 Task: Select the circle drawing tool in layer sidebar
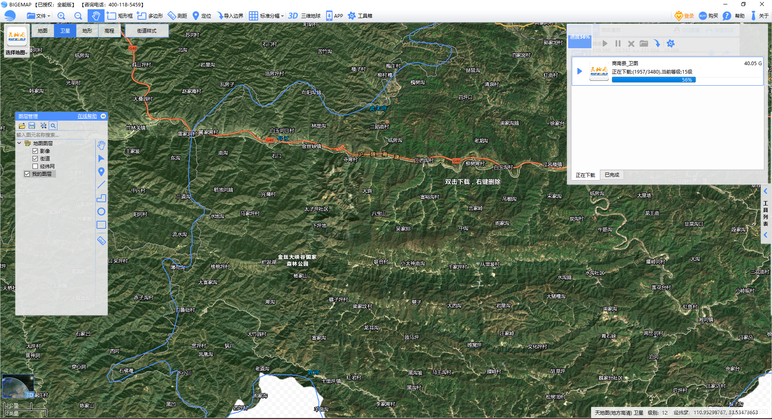pos(101,212)
